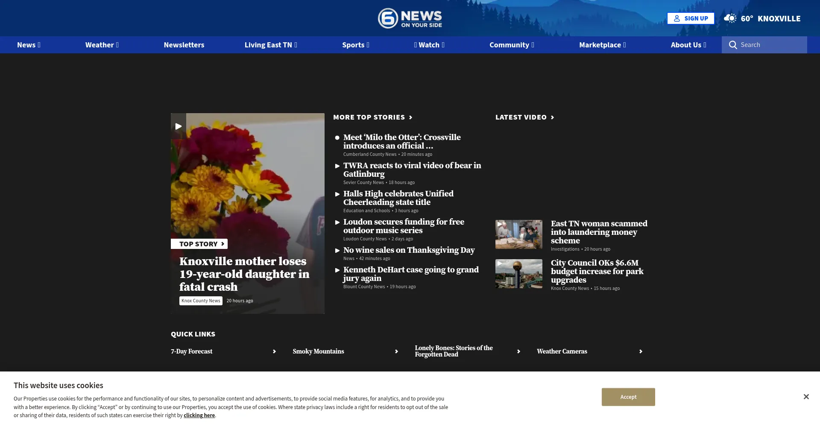Open the Living East TN dropdown

pos(270,45)
